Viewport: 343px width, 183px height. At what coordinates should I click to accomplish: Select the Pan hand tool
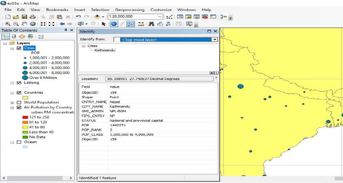24,24
